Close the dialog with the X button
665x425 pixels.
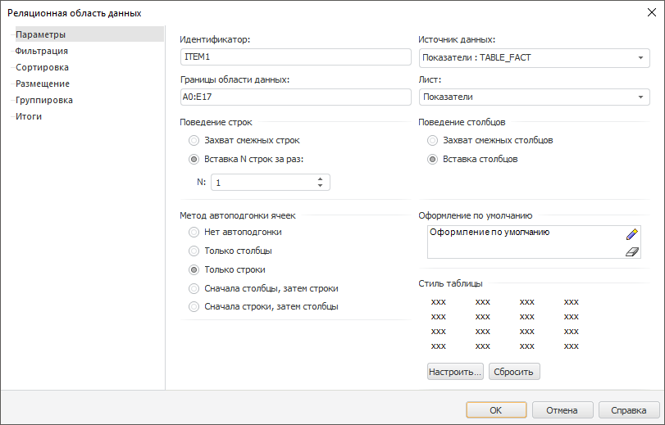[651, 12]
